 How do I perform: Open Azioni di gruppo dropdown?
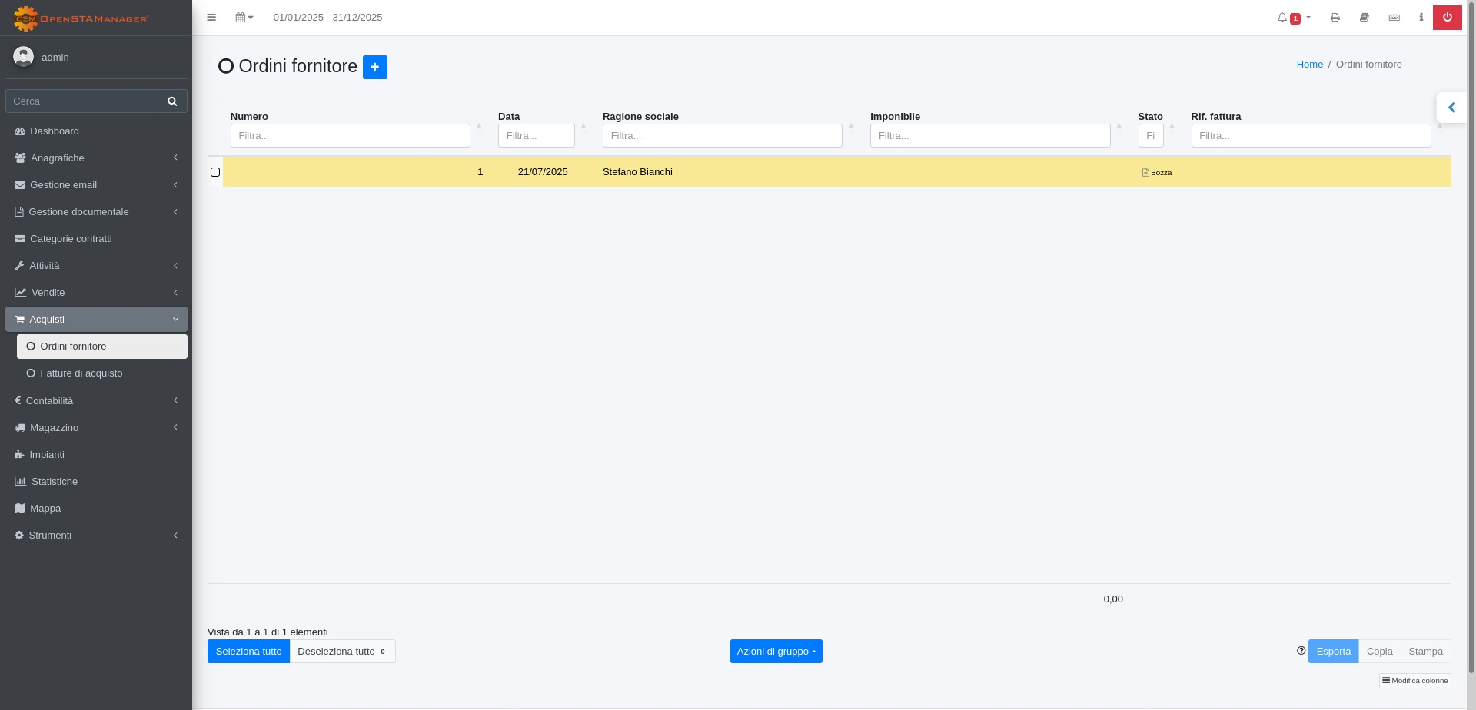point(776,652)
